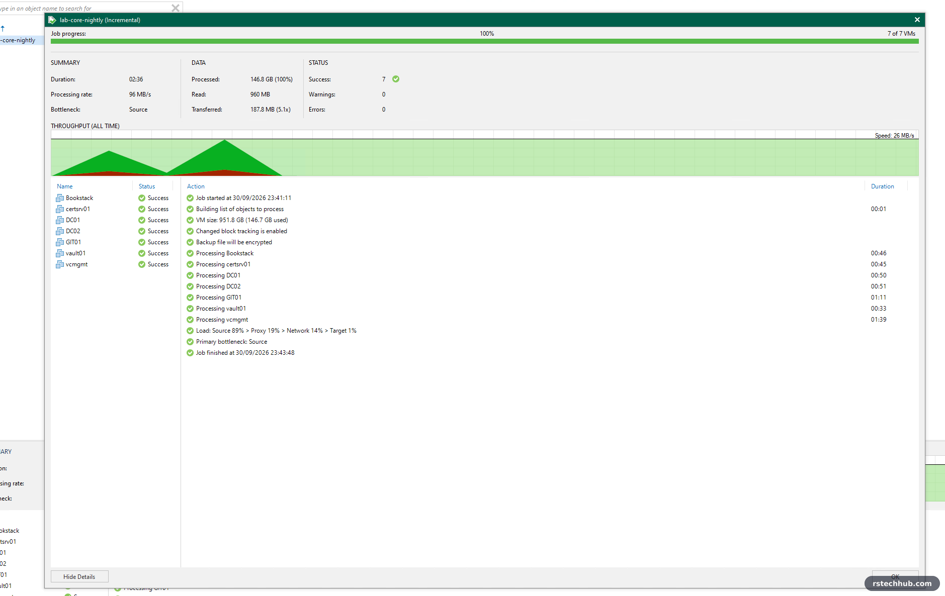Click the GIT01 VM icon

point(60,242)
